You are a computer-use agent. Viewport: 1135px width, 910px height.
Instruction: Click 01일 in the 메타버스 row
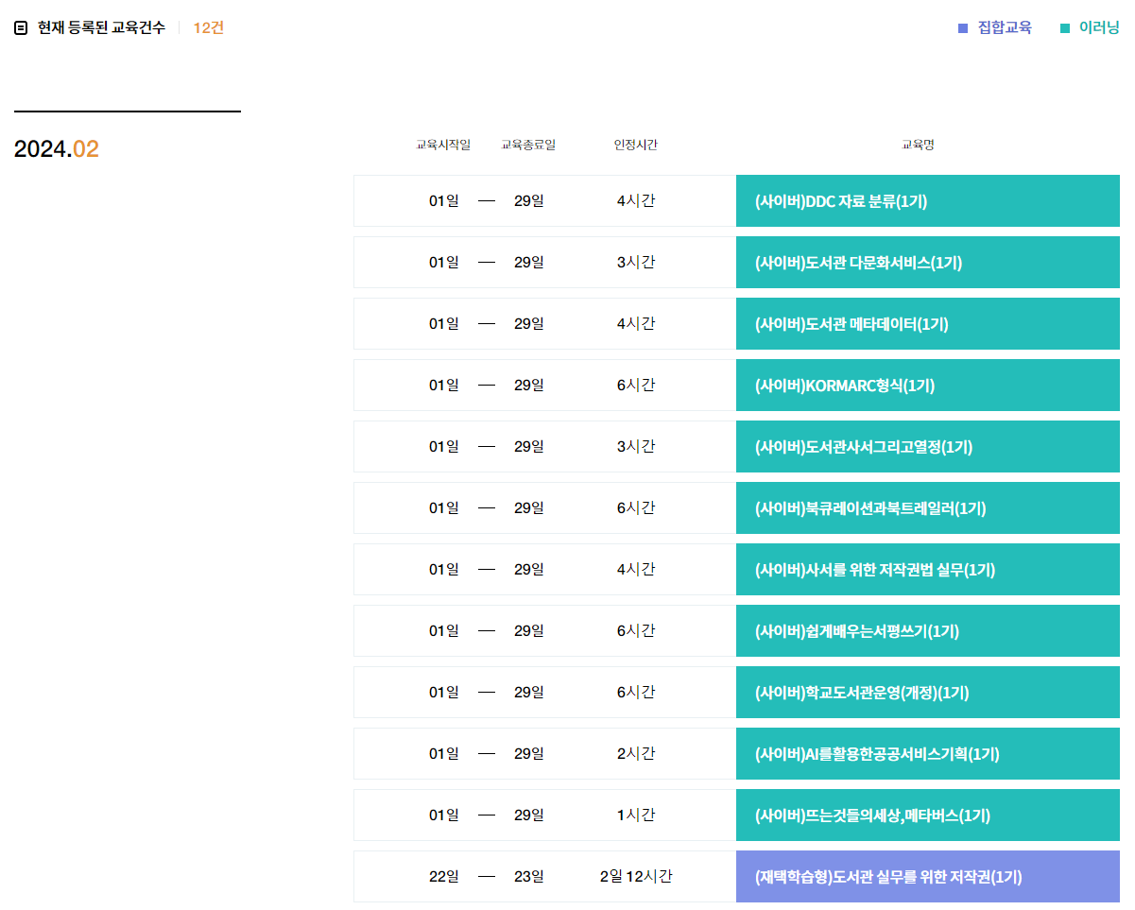click(x=444, y=816)
